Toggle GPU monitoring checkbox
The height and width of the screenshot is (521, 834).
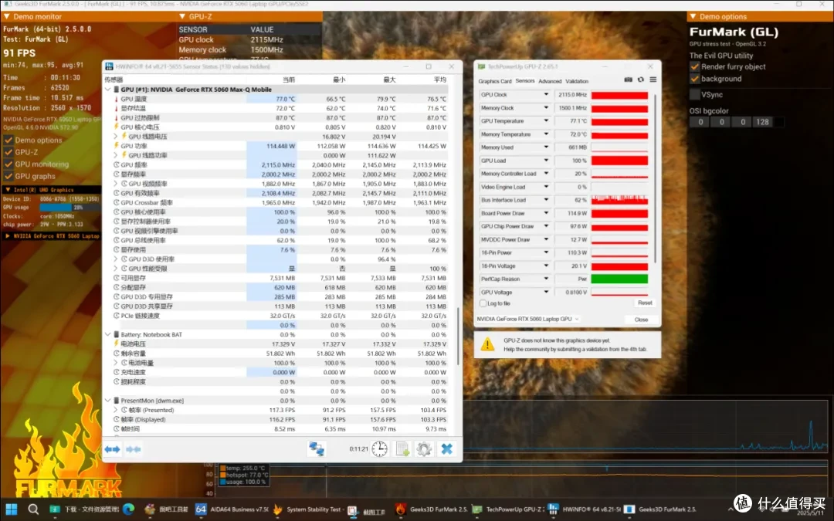(x=8, y=164)
